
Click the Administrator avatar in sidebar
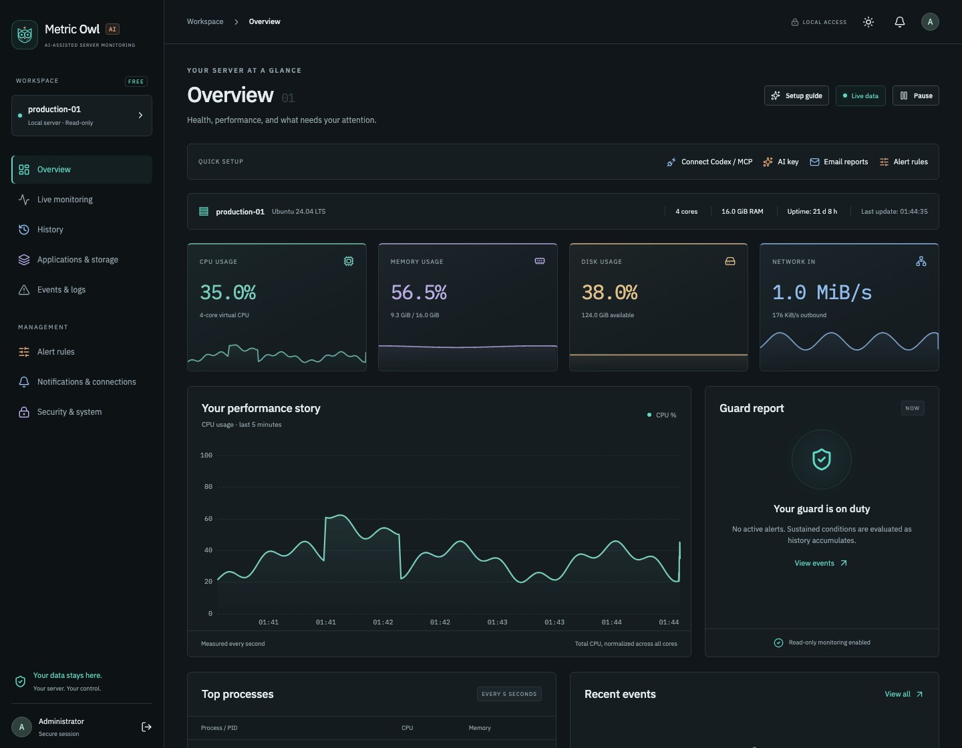(x=22, y=727)
